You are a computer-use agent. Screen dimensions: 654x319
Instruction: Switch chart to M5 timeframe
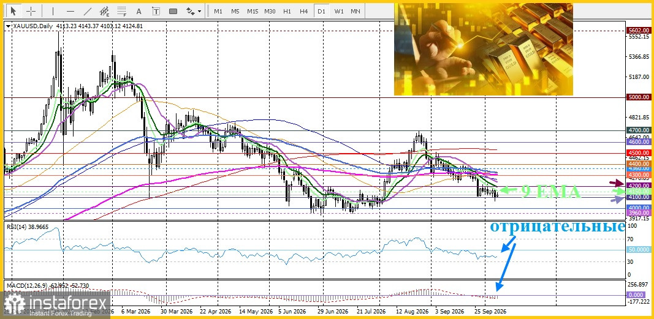[x=235, y=11]
